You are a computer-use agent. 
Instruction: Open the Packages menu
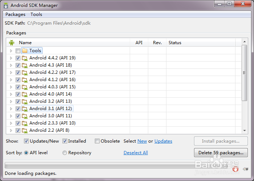pos(15,14)
